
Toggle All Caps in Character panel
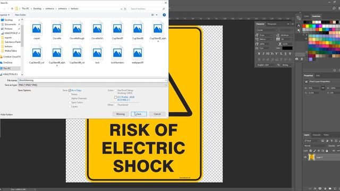[268, 54]
